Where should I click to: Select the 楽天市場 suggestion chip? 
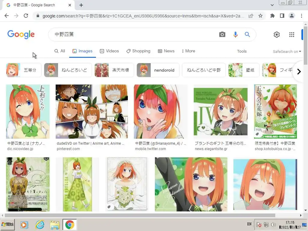[114, 70]
